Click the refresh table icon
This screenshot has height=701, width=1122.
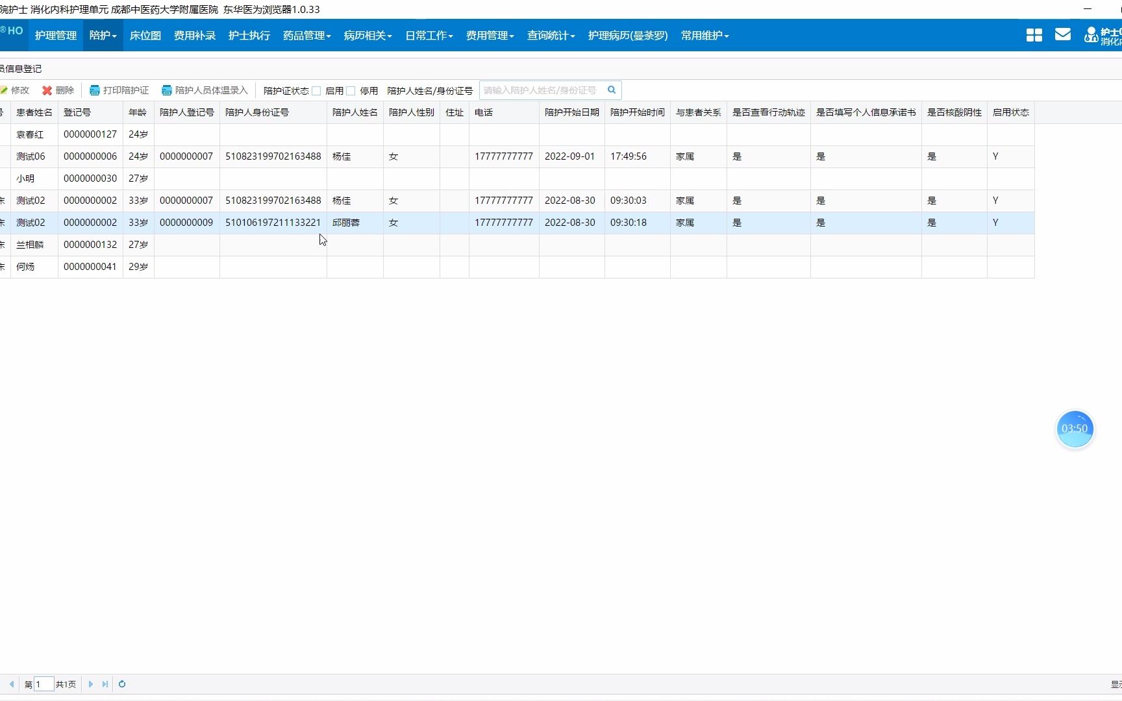[122, 684]
